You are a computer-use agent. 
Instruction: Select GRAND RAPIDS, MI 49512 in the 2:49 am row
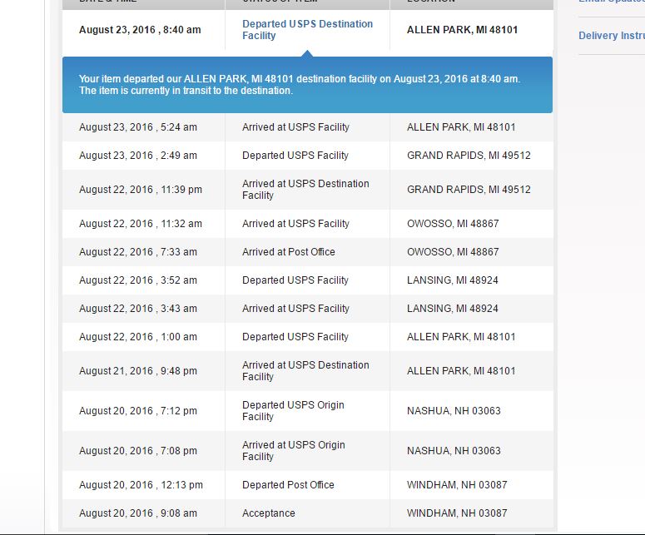point(469,156)
